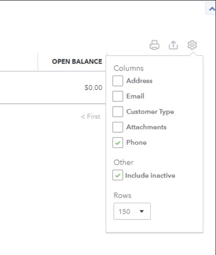
Task: Click the 'Customer Type' label text
Action: [x=150, y=112]
